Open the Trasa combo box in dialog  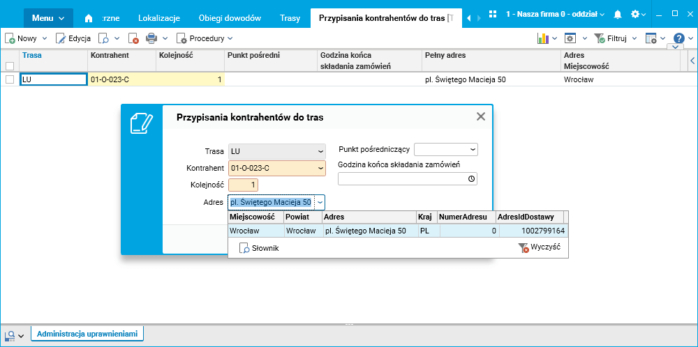point(277,151)
